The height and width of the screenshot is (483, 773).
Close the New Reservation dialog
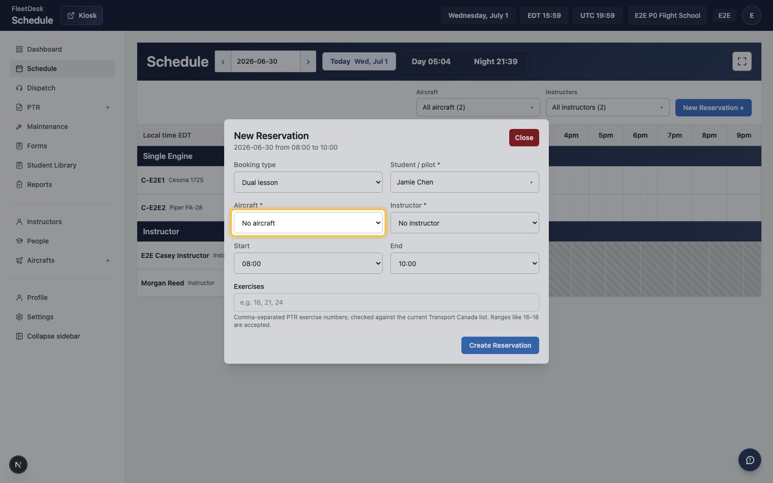[x=524, y=138]
